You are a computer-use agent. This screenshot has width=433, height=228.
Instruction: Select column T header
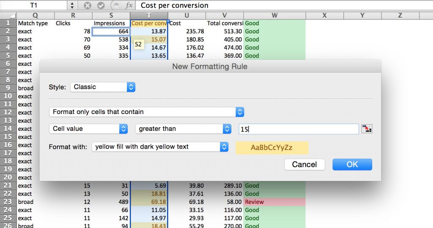pos(149,16)
